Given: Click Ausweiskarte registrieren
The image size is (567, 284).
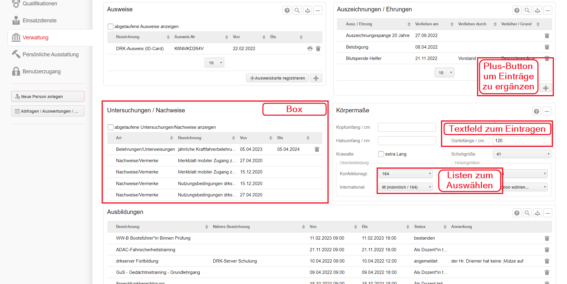Looking at the screenshot, I should click(x=277, y=78).
